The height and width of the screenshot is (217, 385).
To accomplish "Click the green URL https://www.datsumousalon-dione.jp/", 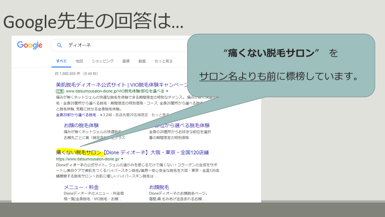I will 88,159.
